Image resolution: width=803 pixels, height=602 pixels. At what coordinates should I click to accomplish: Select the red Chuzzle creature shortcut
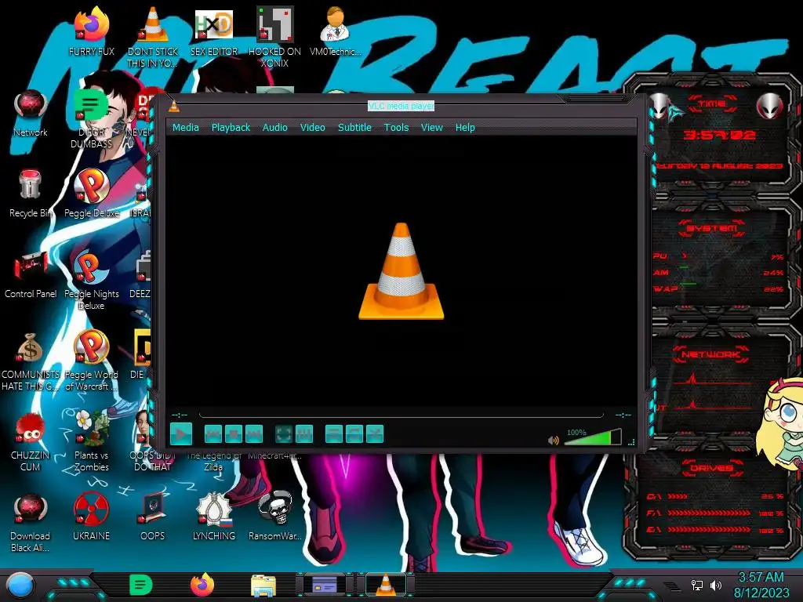tap(31, 441)
